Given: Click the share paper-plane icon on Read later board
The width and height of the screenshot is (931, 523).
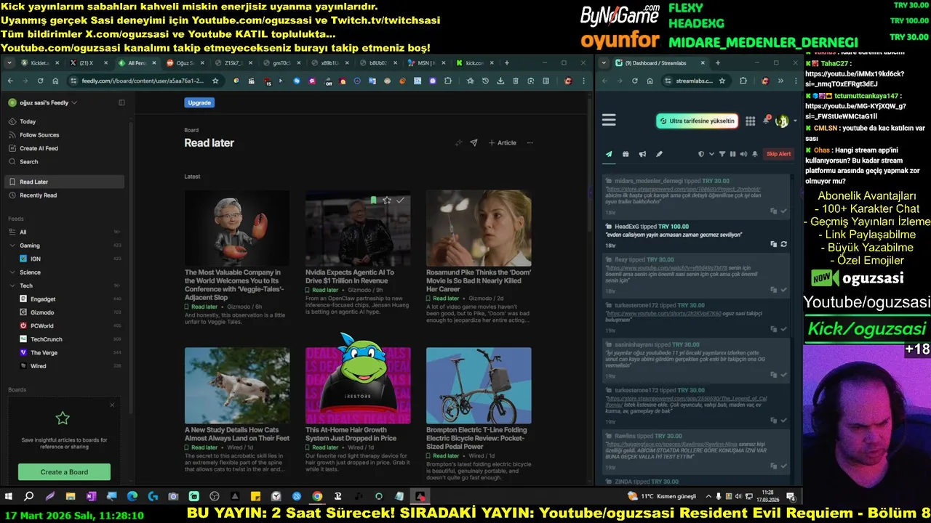Looking at the screenshot, I should (x=474, y=143).
